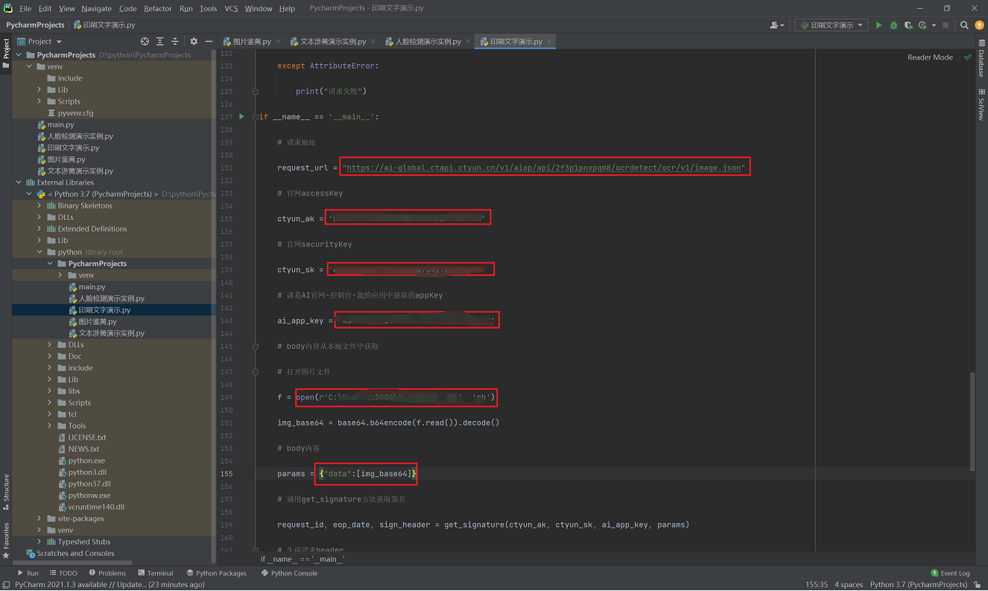Open the Python Console tab
The height and width of the screenshot is (591, 988).
tap(289, 573)
